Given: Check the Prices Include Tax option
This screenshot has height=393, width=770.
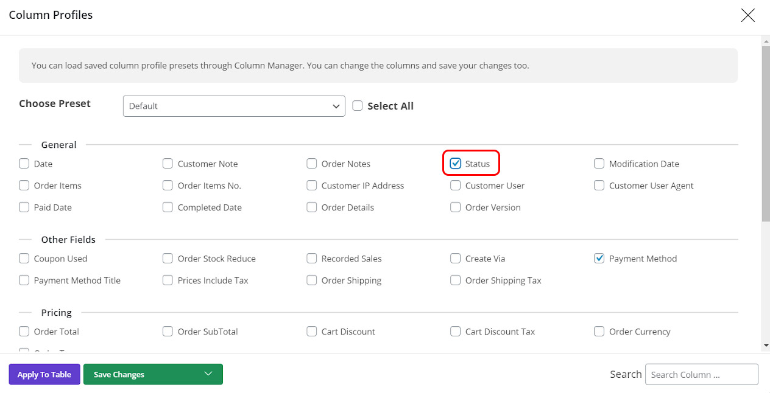Looking at the screenshot, I should [x=168, y=280].
